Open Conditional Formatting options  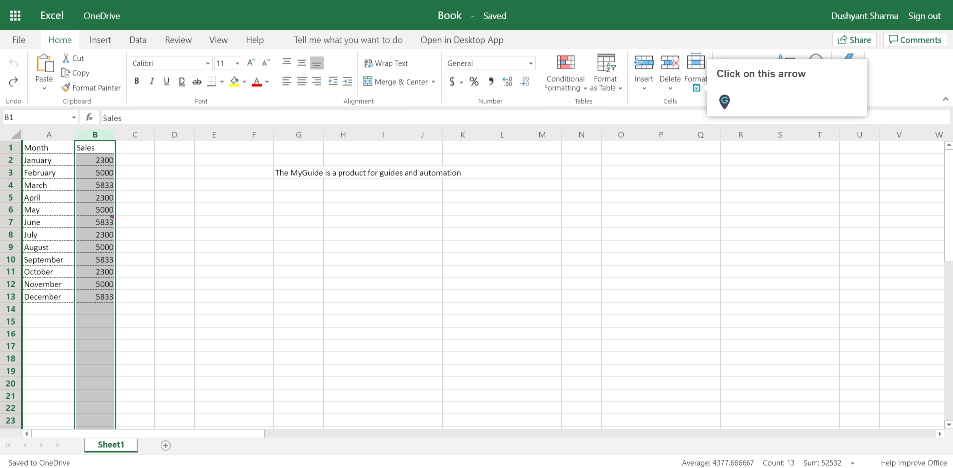tap(565, 73)
